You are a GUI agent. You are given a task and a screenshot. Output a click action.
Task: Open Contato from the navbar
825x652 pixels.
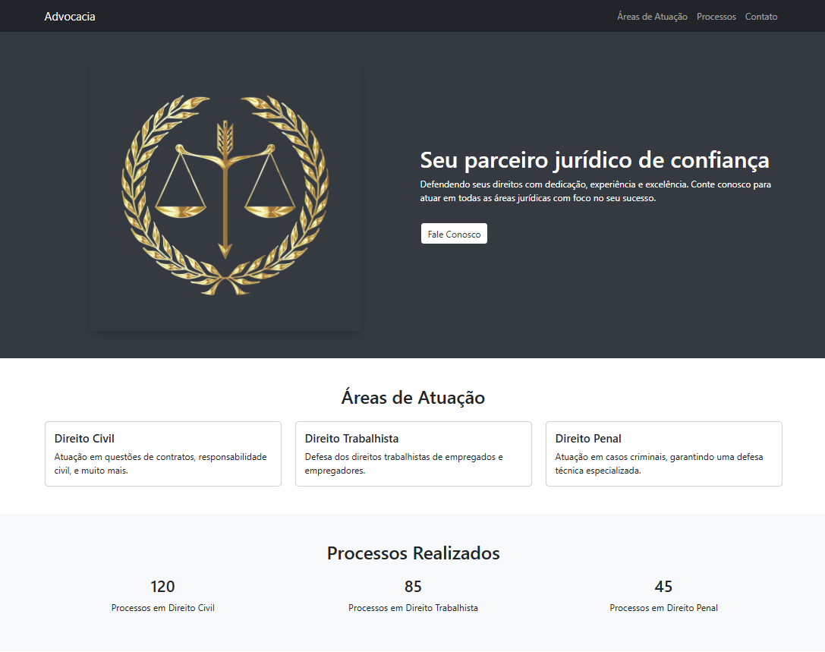(x=760, y=16)
